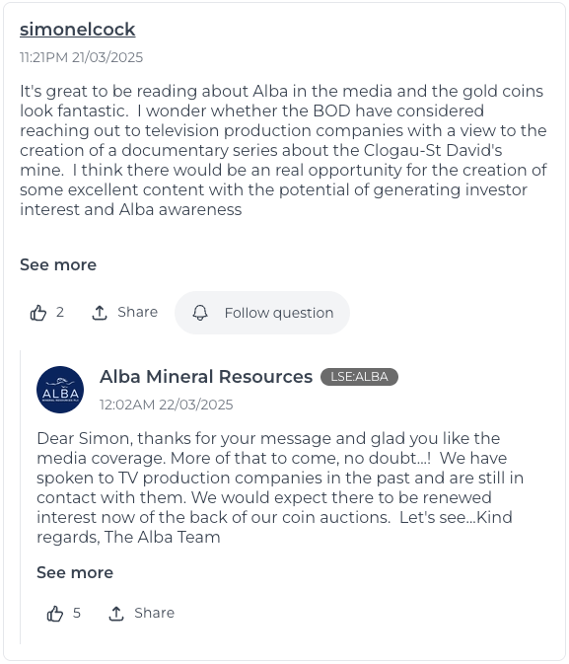Image resolution: width=569 pixels, height=664 pixels.
Task: Click the question timestamp 11:21PM 21/03/2025
Action: point(81,57)
